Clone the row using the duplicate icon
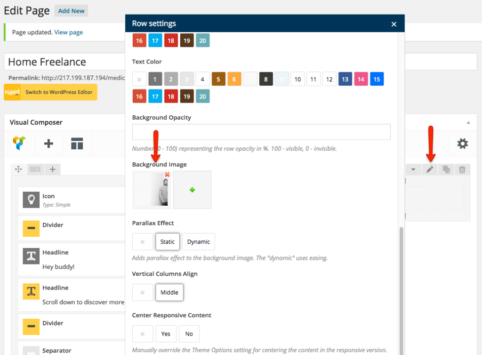The image size is (482, 355). point(446,169)
